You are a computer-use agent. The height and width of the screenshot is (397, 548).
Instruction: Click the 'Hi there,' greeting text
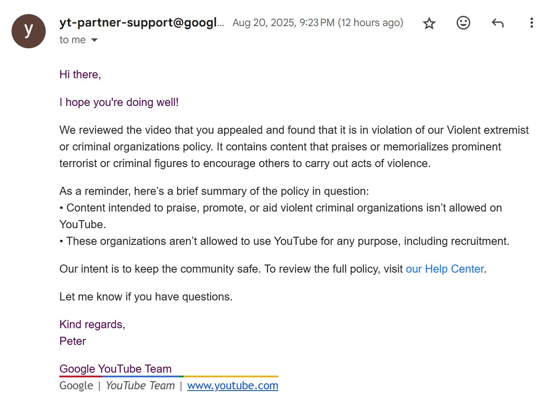[x=80, y=74]
